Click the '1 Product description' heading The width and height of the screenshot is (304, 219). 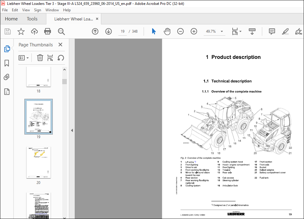click(233, 57)
